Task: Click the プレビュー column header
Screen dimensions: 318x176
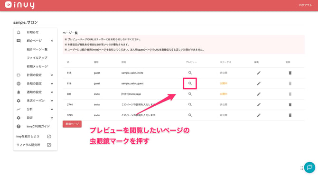Action: (191, 62)
